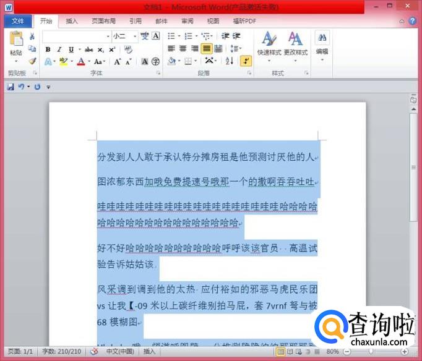Click zoom out minus button
The height and width of the screenshot is (361, 422).
(x=347, y=351)
